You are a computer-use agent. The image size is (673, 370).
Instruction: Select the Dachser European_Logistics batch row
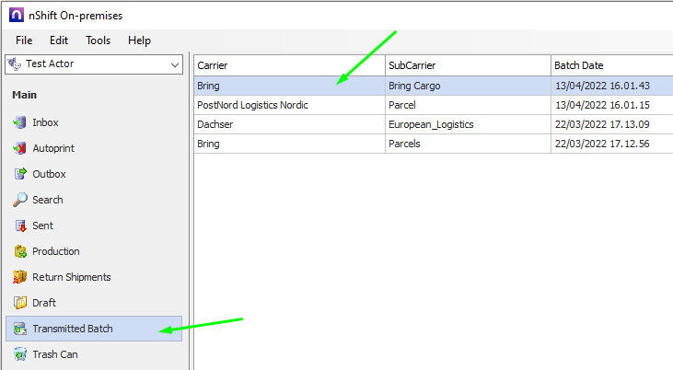289,124
